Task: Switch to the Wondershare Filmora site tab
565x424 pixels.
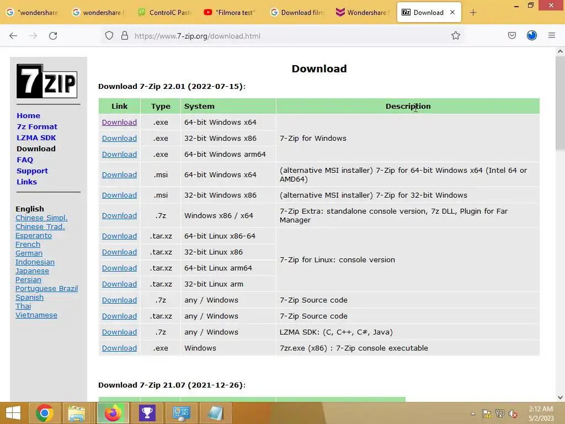Action: [x=363, y=12]
